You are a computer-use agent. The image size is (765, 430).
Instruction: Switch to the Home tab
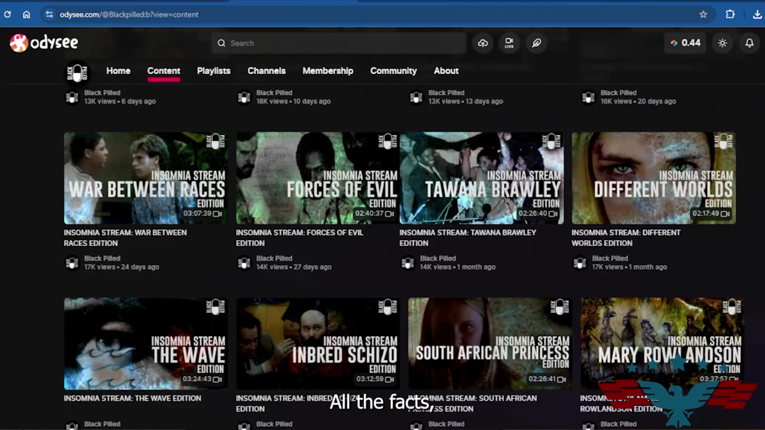coord(118,70)
